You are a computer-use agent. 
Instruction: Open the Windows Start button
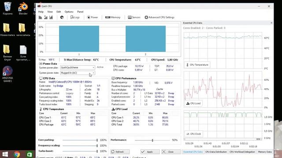[5, 154]
